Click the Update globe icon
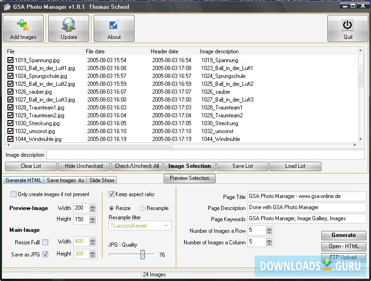This screenshot has height=281, width=371. point(69,28)
